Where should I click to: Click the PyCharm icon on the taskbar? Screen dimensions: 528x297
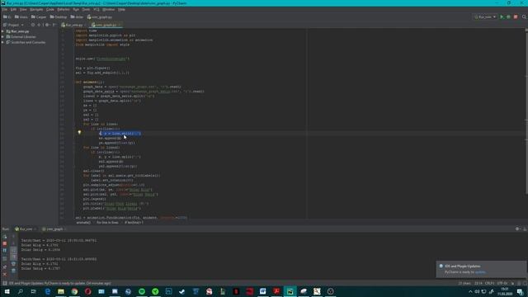point(290,291)
